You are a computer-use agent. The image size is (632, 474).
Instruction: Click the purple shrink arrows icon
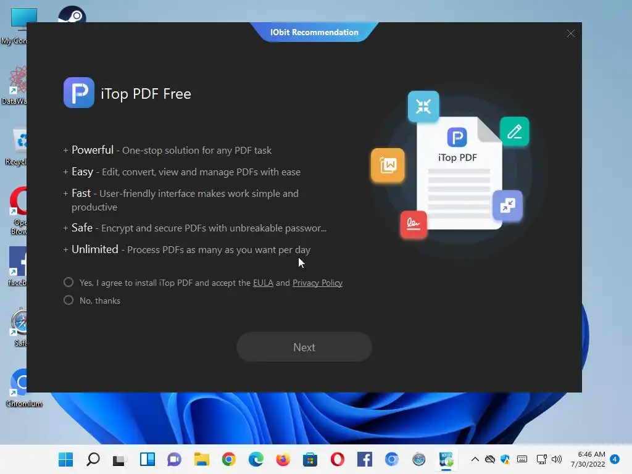point(507,206)
